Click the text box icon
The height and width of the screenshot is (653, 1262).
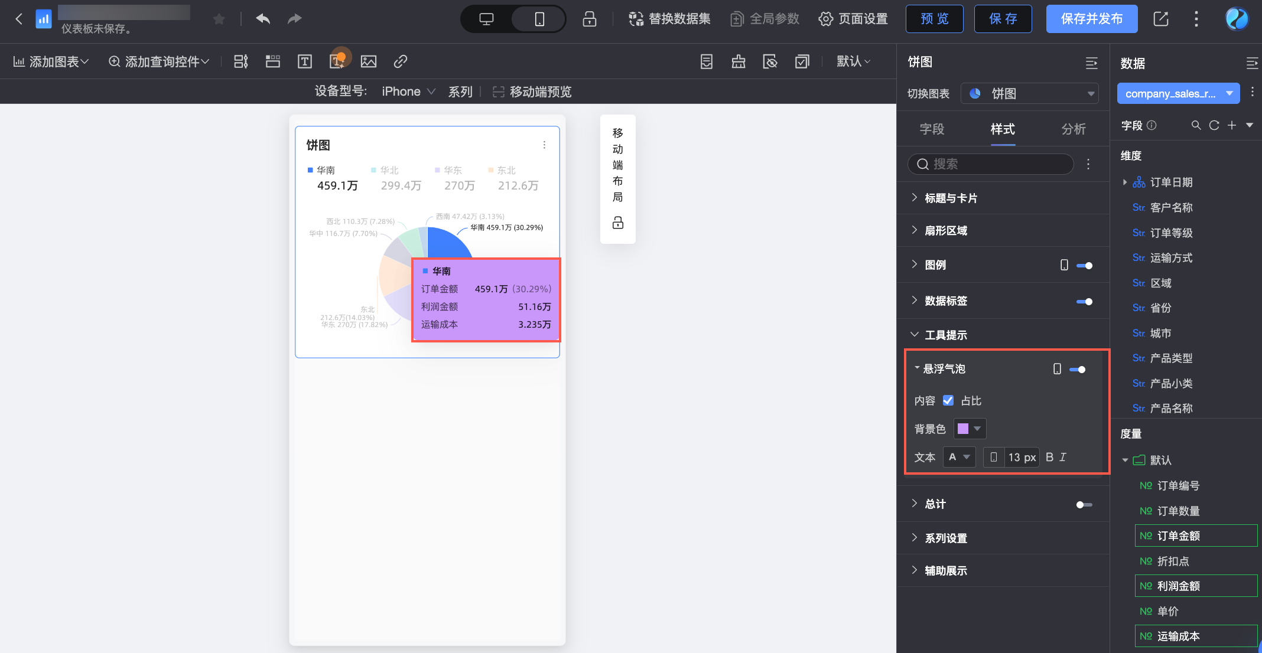pos(305,61)
